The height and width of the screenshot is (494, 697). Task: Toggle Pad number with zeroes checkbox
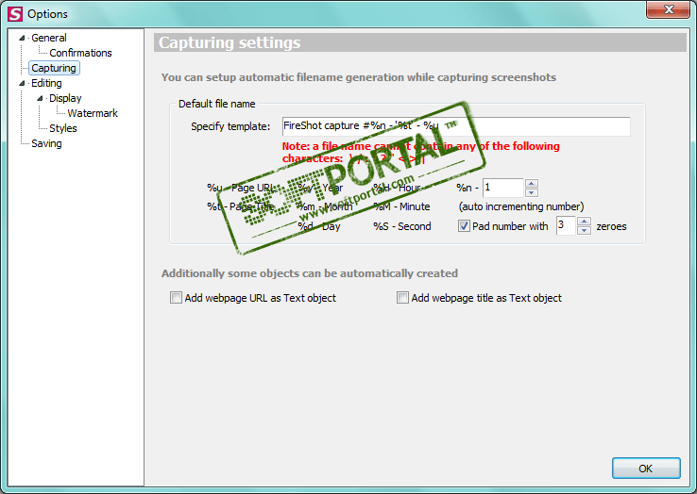coord(464,226)
